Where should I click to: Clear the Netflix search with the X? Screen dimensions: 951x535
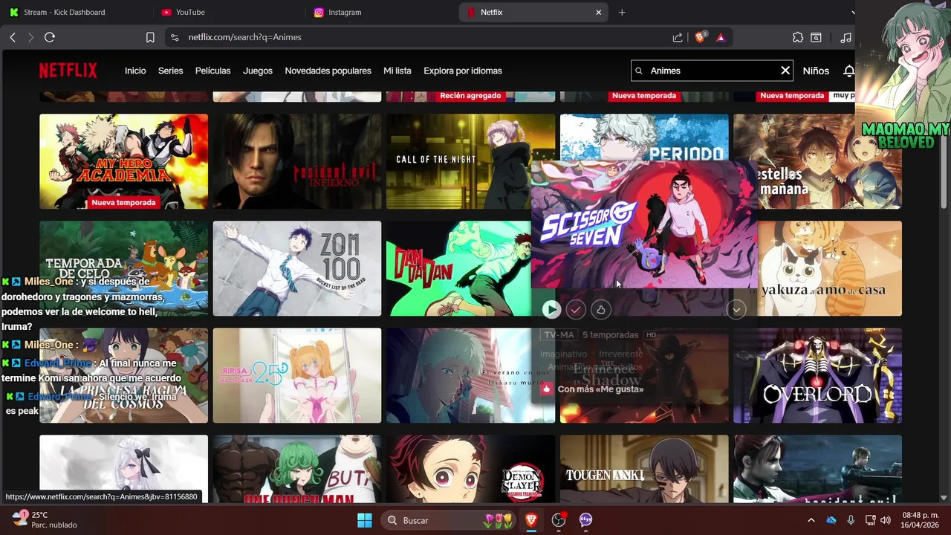785,71
